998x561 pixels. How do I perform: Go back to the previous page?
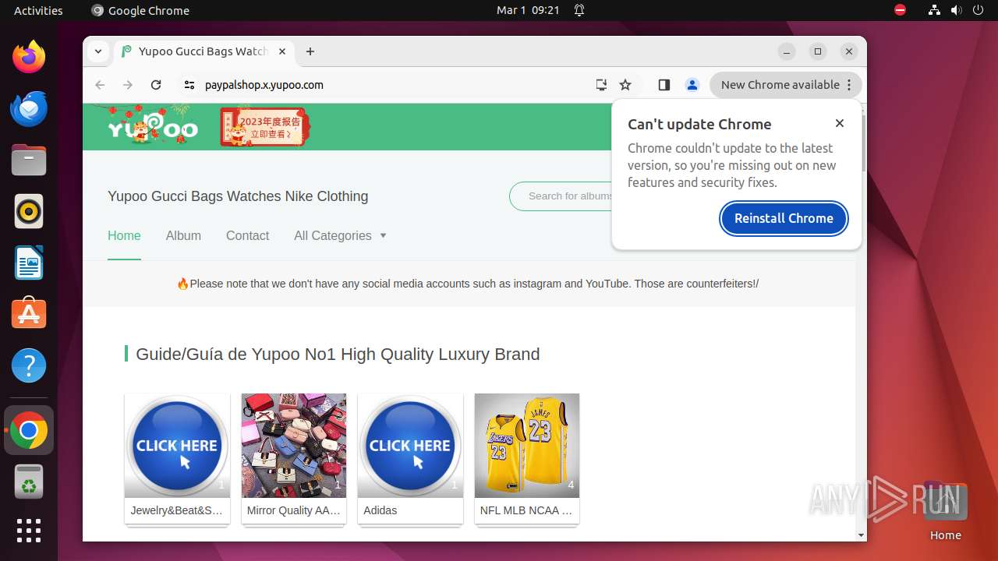(100, 85)
